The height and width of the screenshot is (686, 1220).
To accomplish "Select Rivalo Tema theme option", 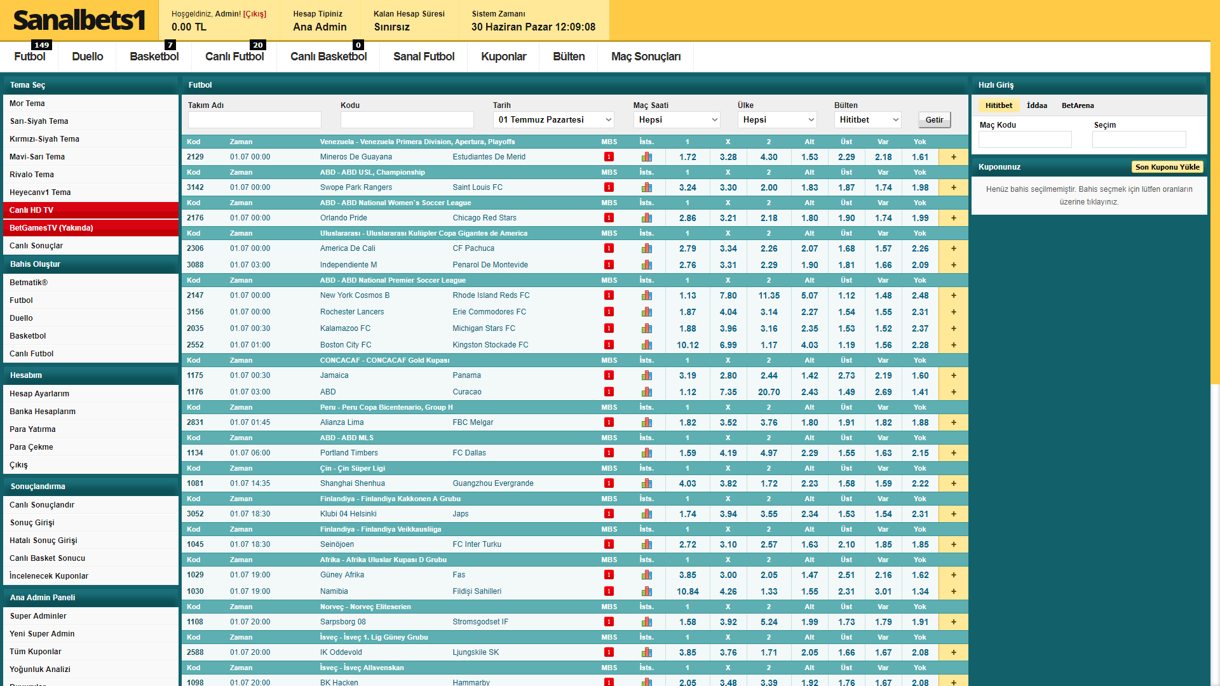I will [x=91, y=175].
